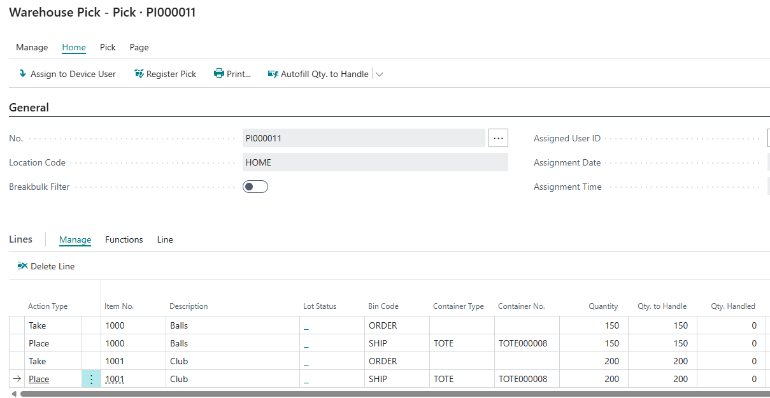The image size is (770, 398).
Task: Click the Place link in the last row
Action: 39,379
